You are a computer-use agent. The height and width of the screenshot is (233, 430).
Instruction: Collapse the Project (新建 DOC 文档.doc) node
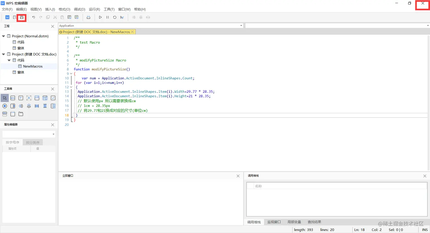click(x=3, y=54)
